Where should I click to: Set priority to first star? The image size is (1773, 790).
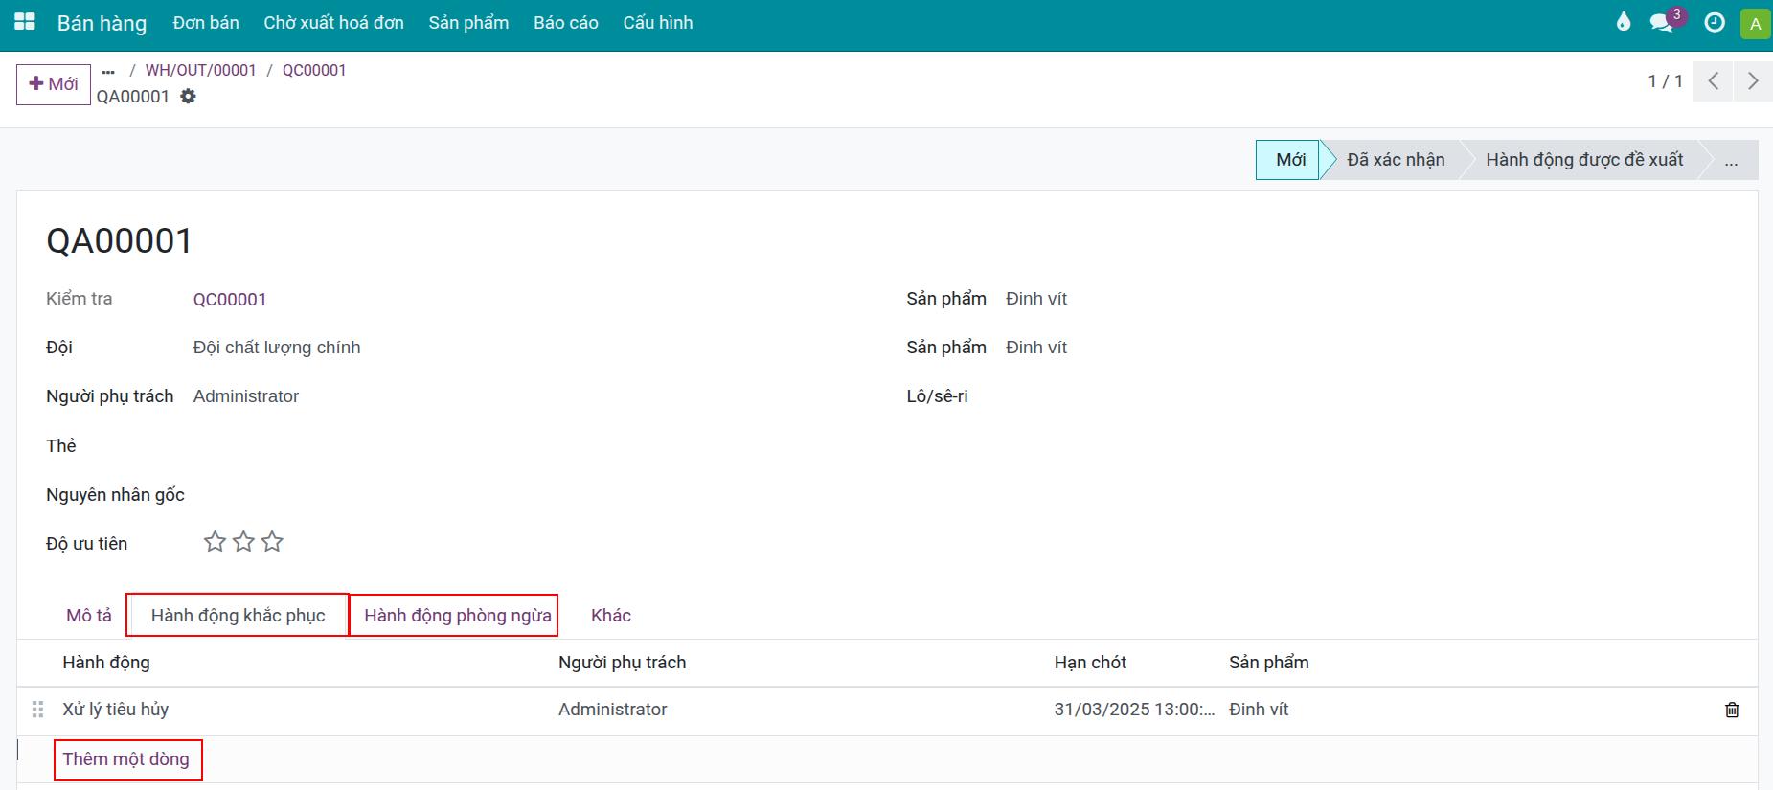point(215,542)
